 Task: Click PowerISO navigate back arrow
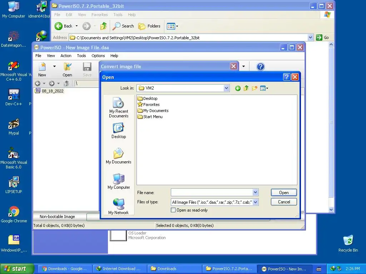[38, 83]
